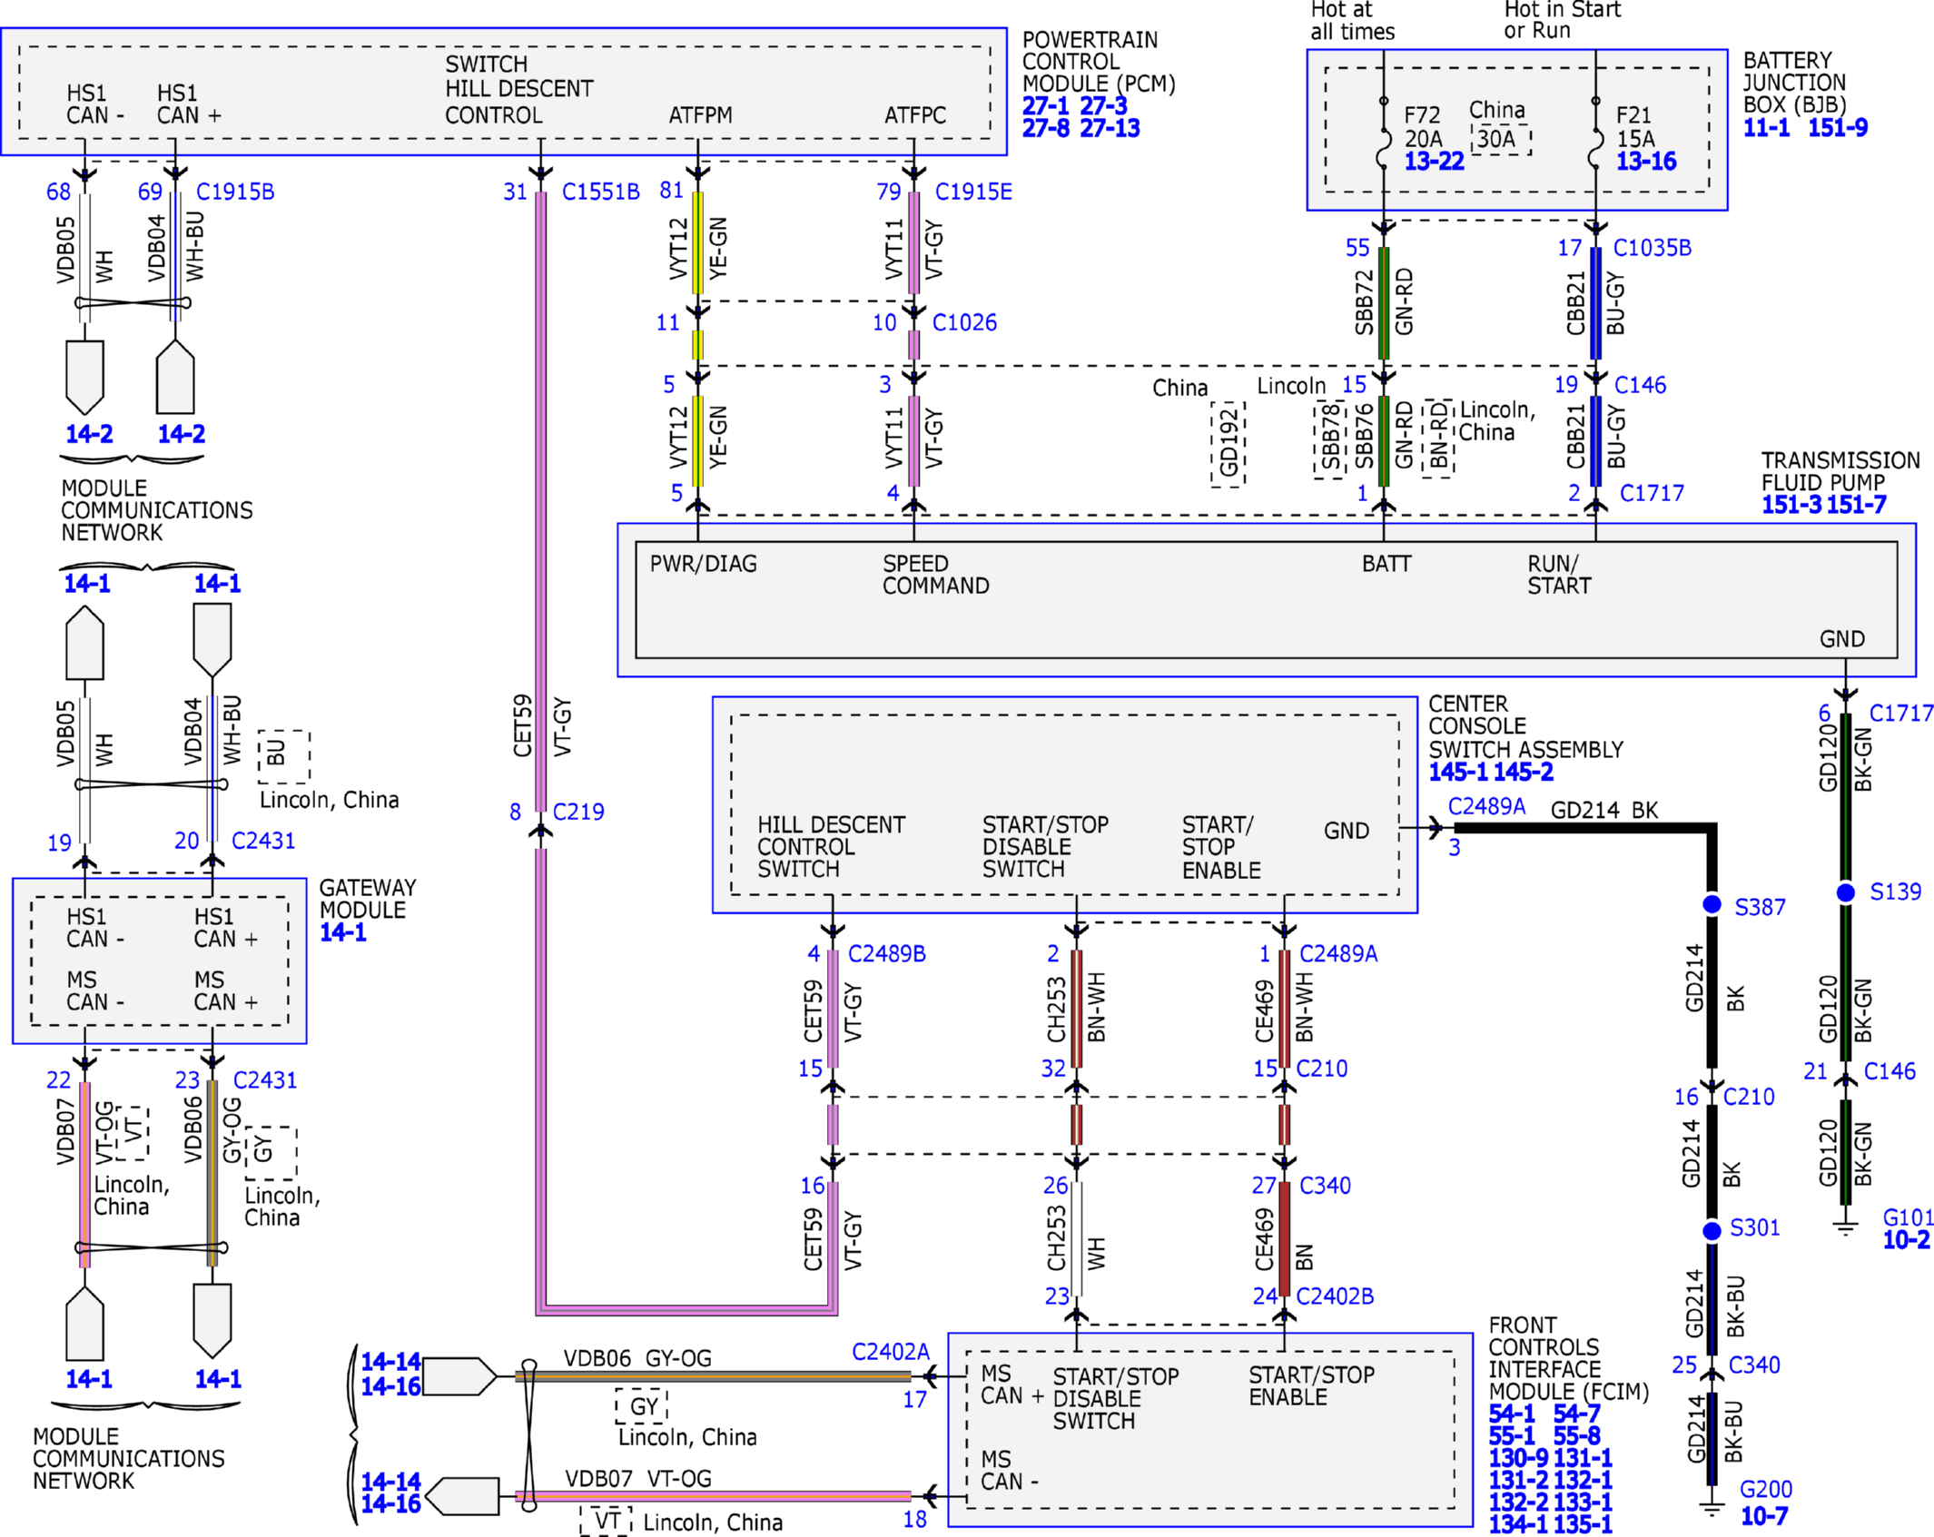
Task: Click connector label C1915B
Action: point(235,192)
